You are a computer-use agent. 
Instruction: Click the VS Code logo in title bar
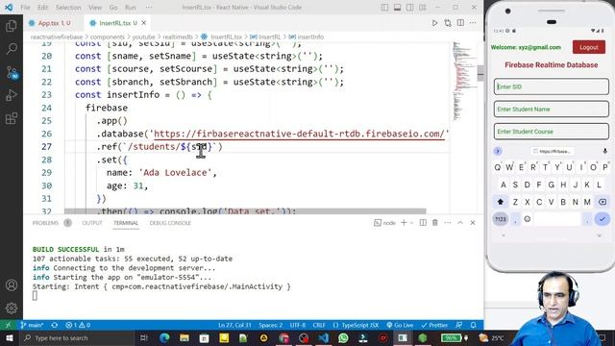(x=9, y=8)
